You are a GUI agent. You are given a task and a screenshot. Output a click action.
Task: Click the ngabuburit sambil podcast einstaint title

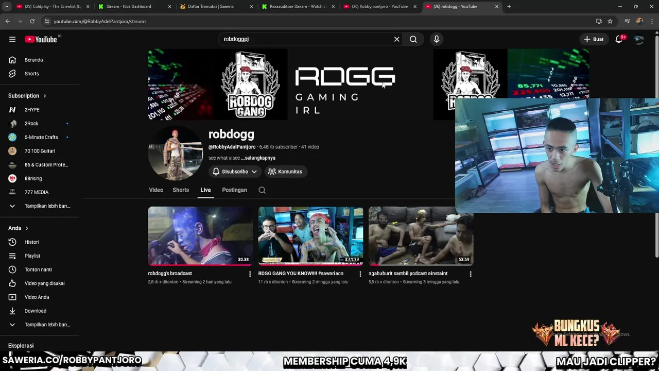pyautogui.click(x=408, y=274)
